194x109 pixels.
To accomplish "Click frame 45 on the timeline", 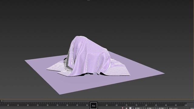I will point(77,105).
